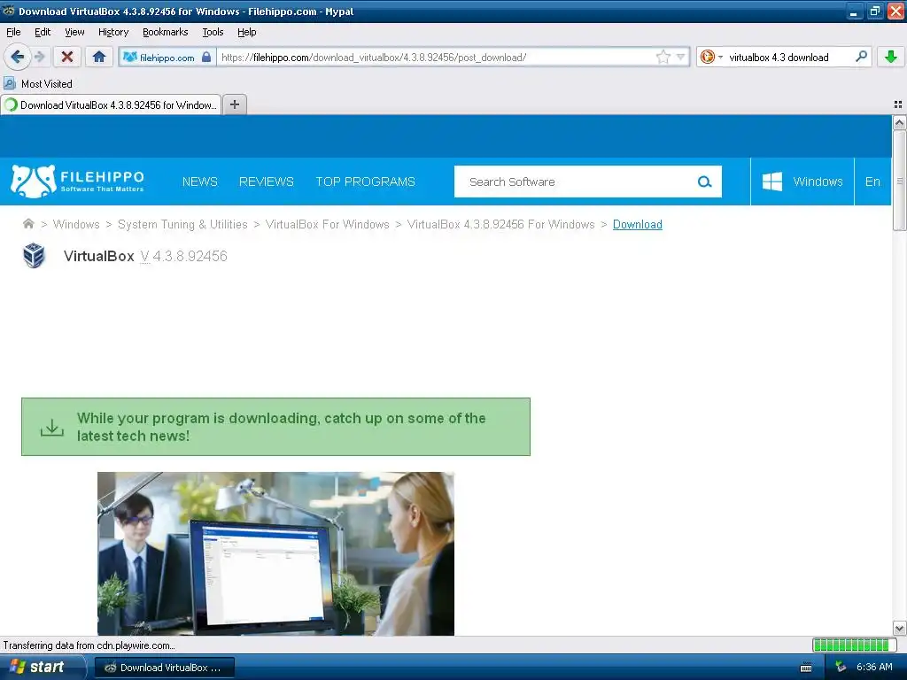Viewport: 907px width, 680px height.
Task: Open the Help menu
Action: (247, 32)
